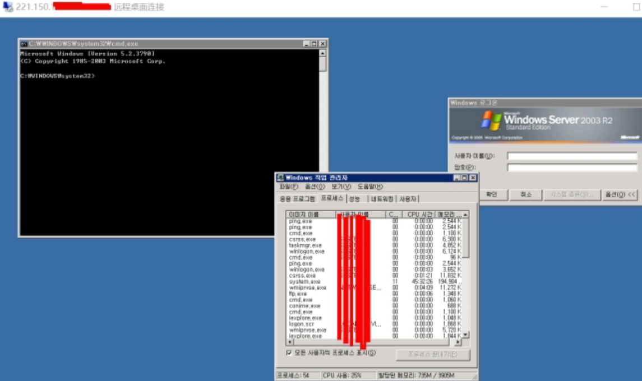The height and width of the screenshot is (381, 642).
Task: Minimize the Task Manager window
Action: 456,178
